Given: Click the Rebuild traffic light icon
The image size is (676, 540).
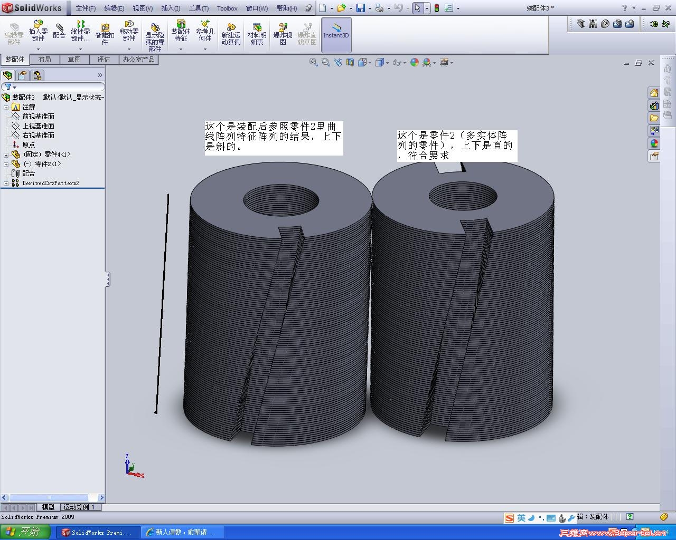Looking at the screenshot, I should 437,8.
